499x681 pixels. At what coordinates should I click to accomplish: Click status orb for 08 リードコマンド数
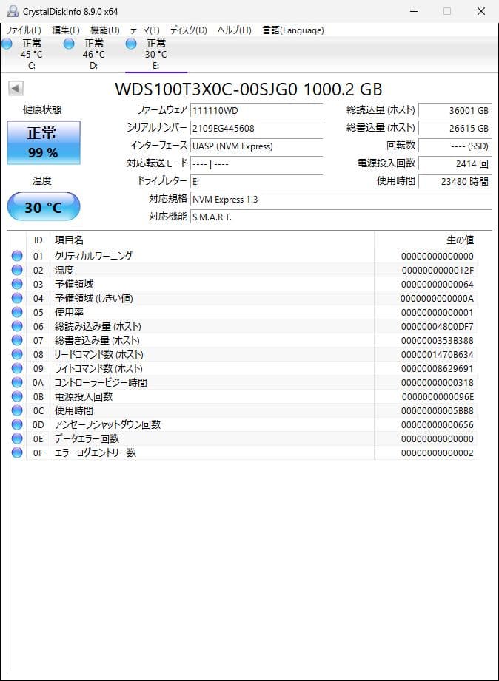[17, 354]
